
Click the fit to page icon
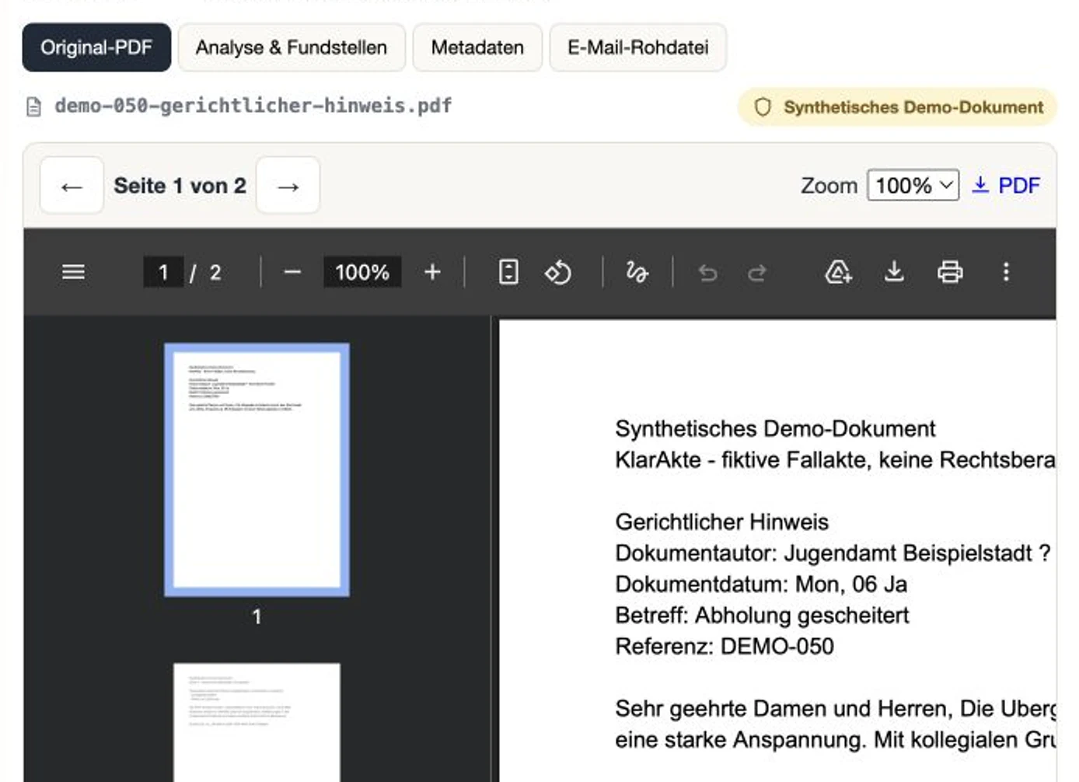pos(508,272)
